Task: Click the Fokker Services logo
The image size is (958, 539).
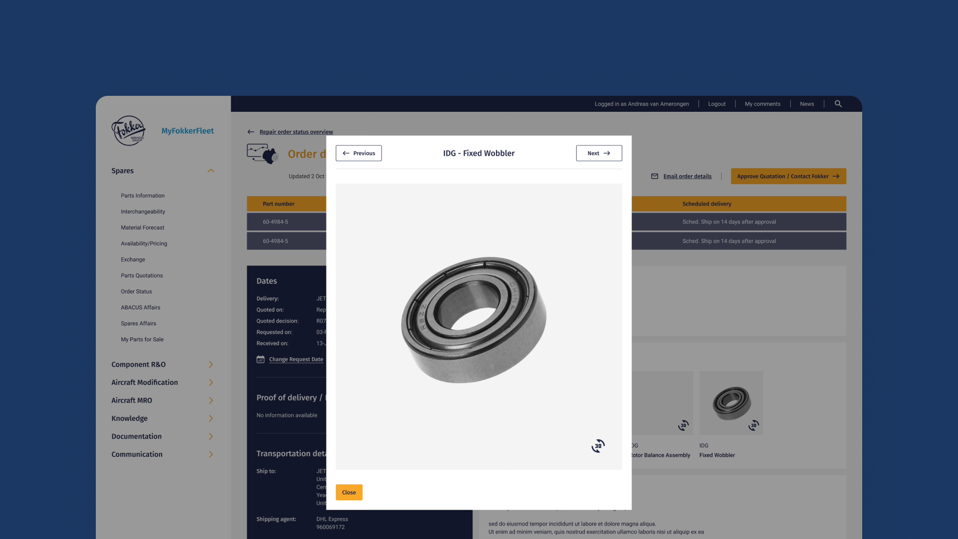Action: [129, 131]
